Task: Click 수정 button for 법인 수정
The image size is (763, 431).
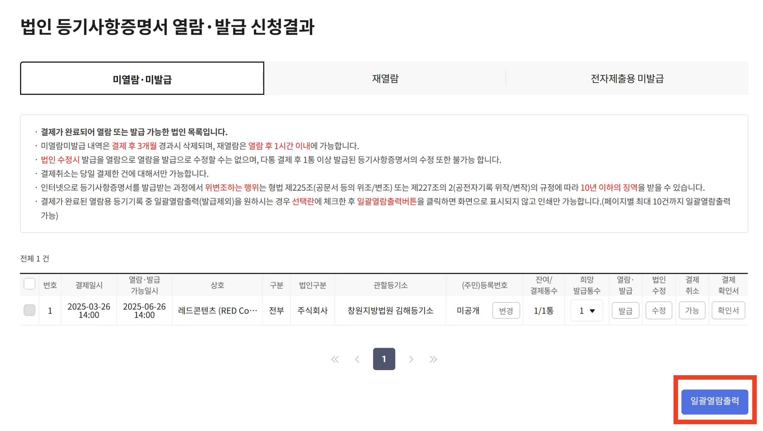Action: click(x=658, y=311)
